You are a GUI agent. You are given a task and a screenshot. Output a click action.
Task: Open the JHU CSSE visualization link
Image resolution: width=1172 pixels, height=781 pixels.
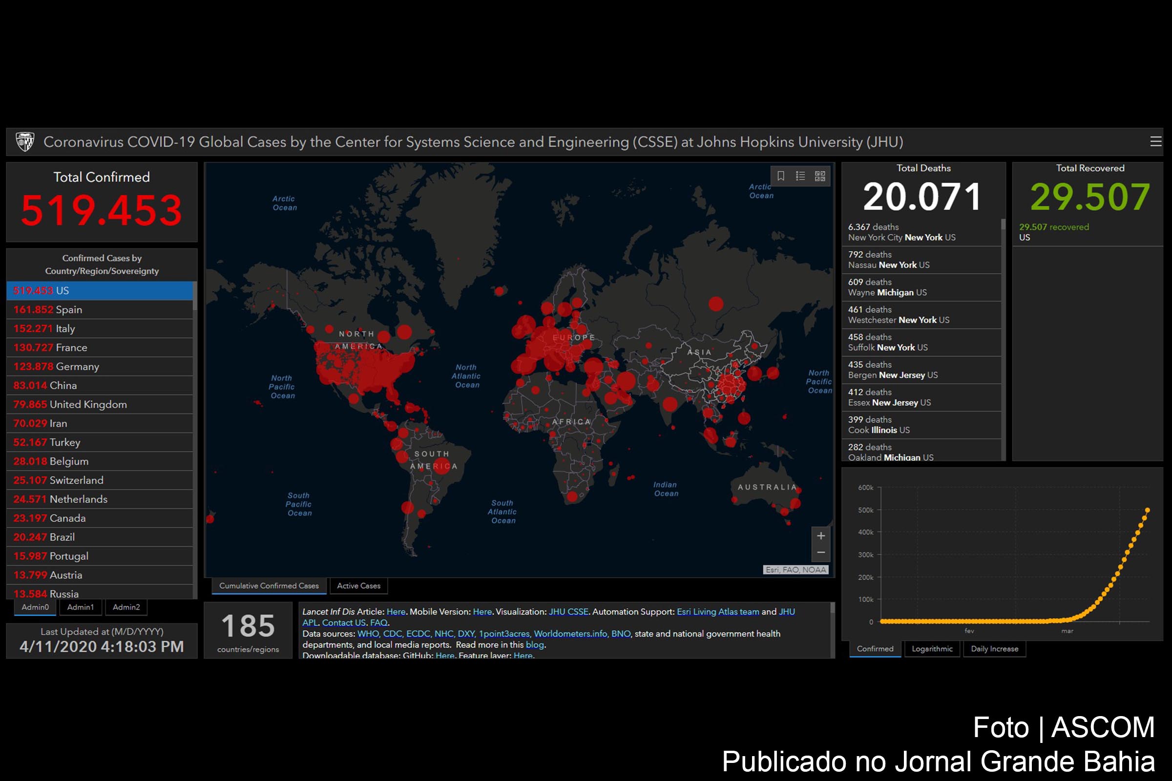[568, 612]
